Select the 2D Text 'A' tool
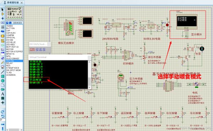Image resolution: width=213 pixels, height=131 pixels. click(x=2, y=94)
